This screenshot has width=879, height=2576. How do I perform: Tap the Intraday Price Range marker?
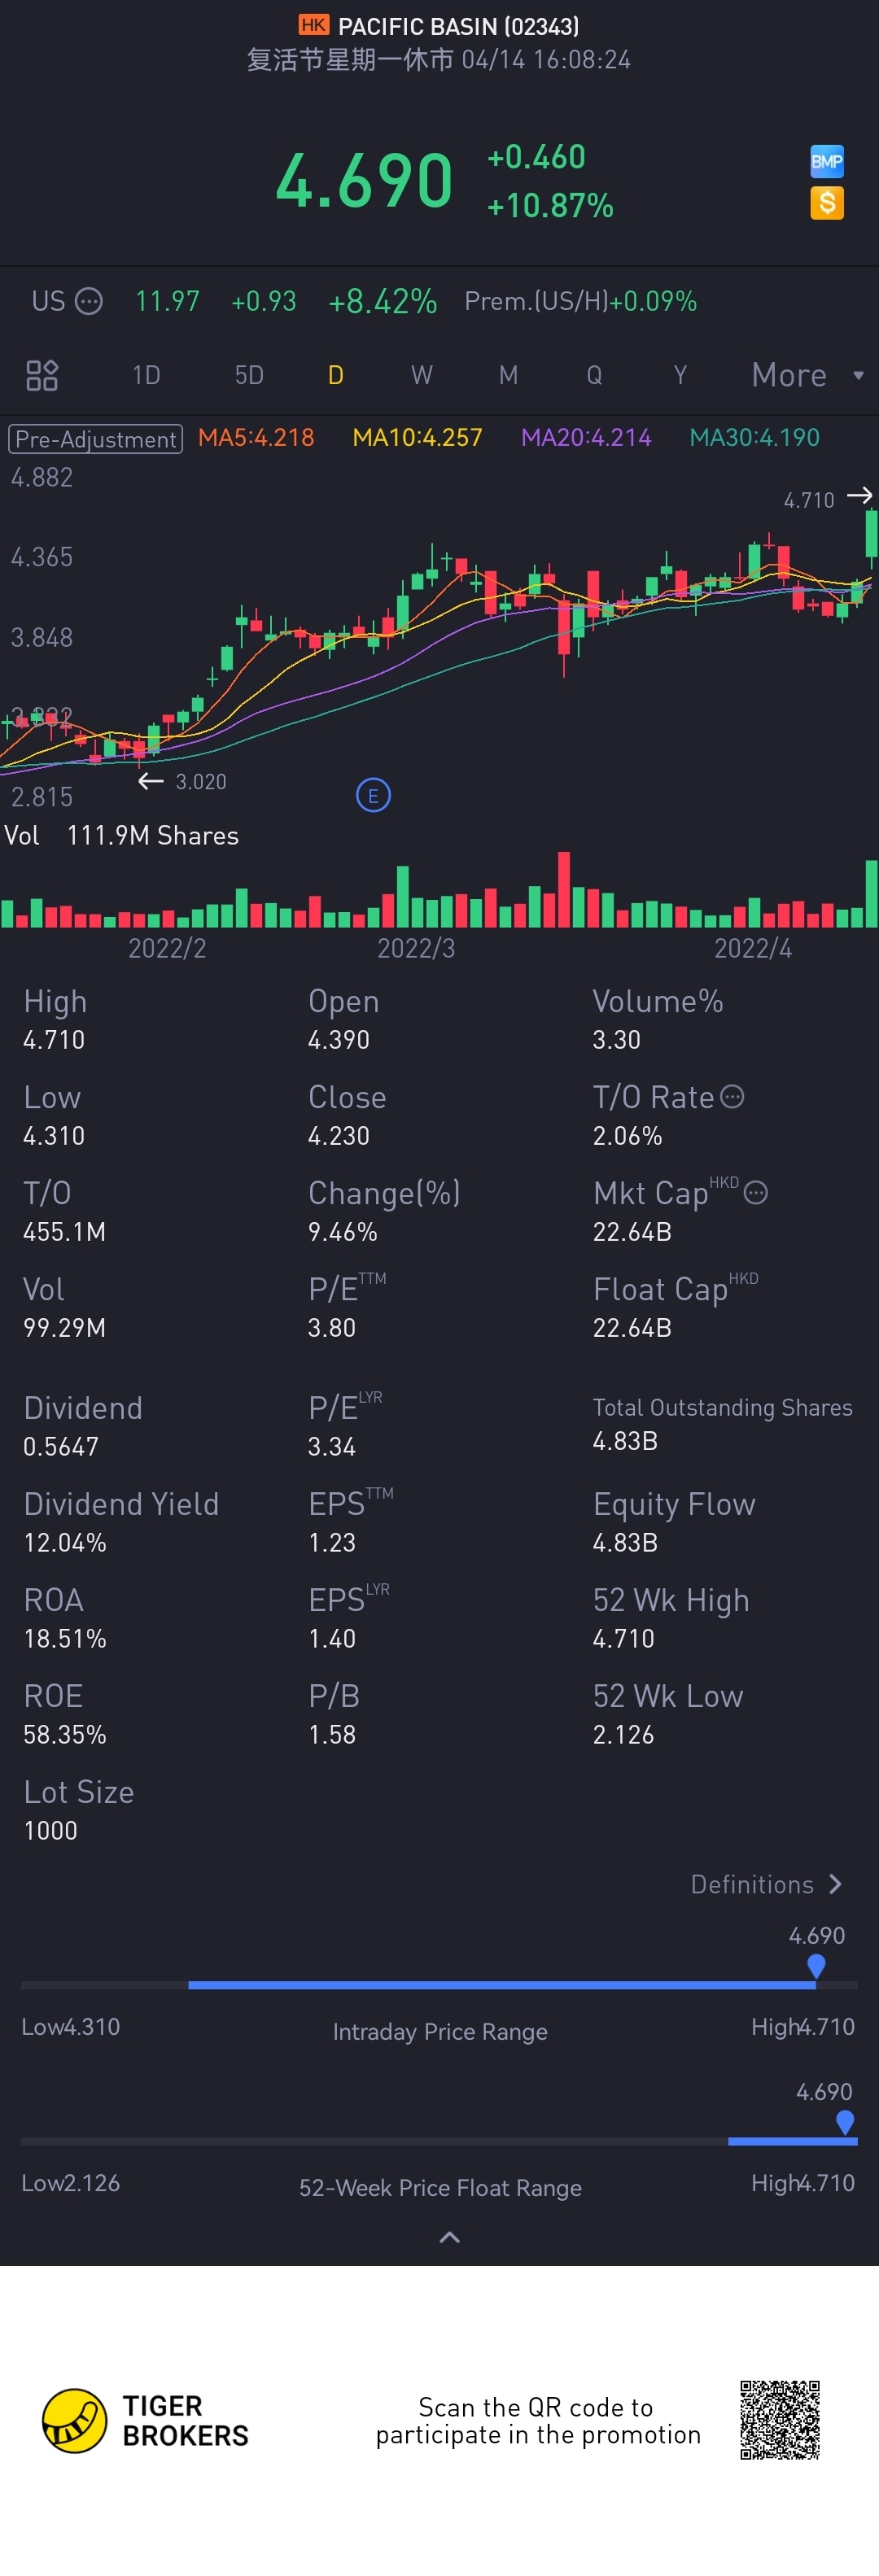click(x=816, y=1965)
